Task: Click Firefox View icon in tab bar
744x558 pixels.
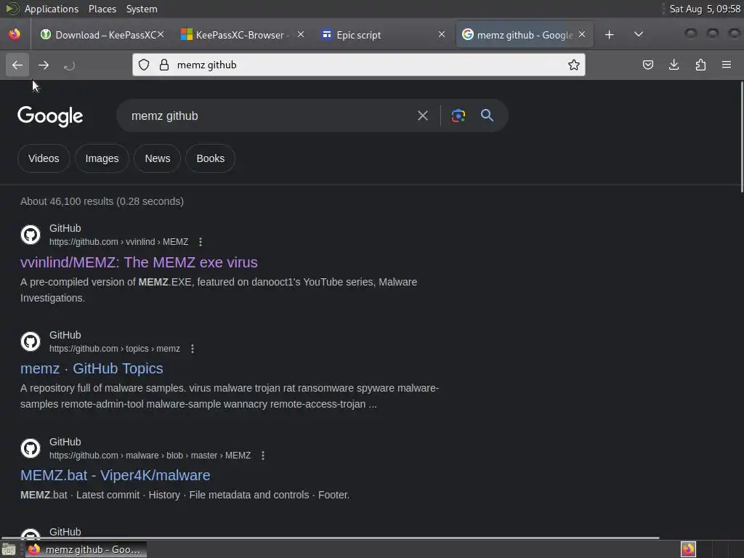Action: tap(15, 35)
